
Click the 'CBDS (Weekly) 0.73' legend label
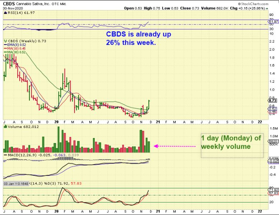27,41
